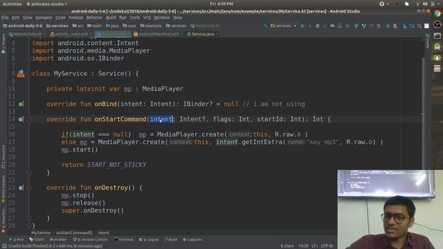Click the UTF-8 encoding in status bar
Viewport: 443px width, 249px height.
pos(327,246)
